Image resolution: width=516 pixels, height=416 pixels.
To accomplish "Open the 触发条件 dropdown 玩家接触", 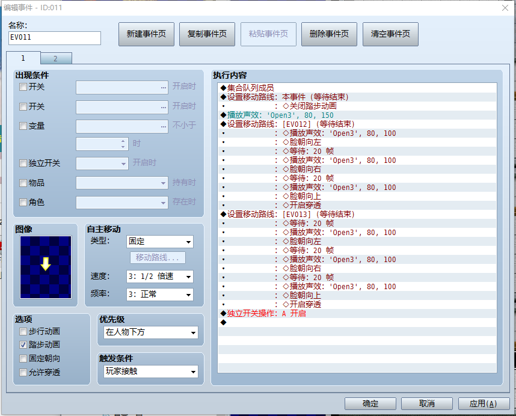I will (x=151, y=372).
